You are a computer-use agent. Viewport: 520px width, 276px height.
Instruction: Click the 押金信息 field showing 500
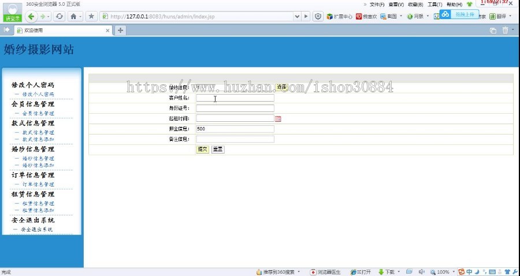[235, 129]
